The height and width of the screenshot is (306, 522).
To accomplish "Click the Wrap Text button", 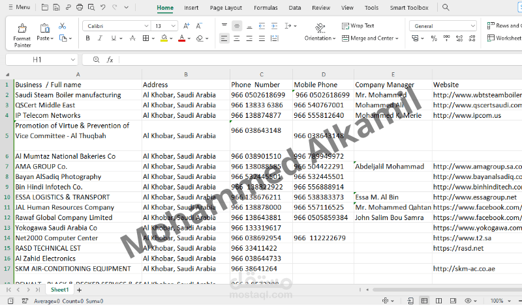I will coord(358,25).
